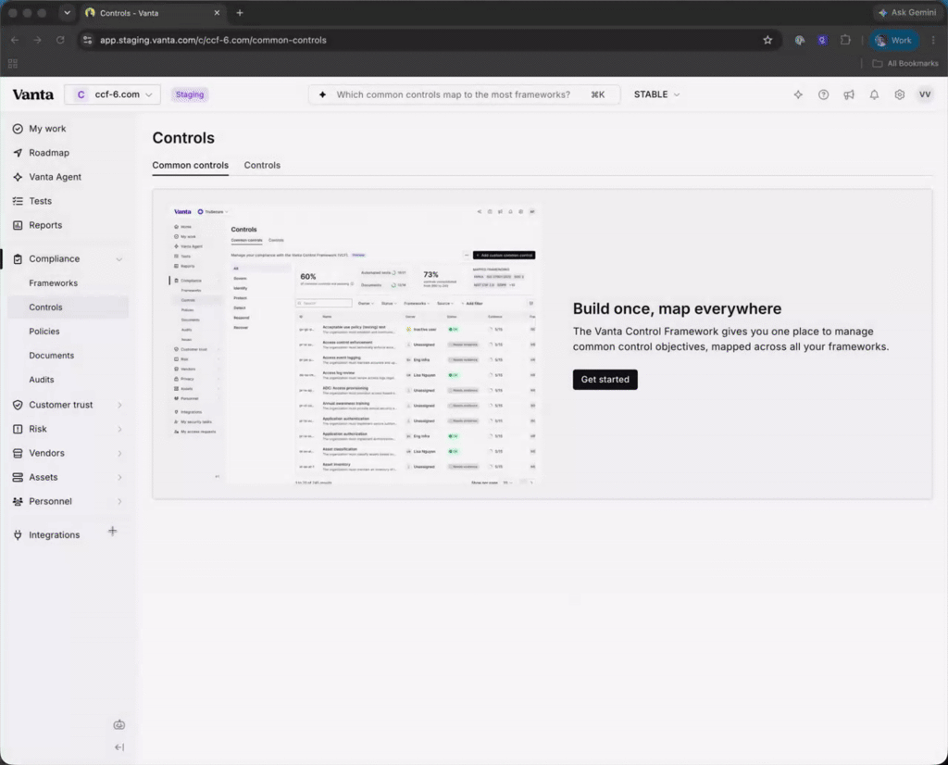Open the settings gear icon
948x765 pixels.
[x=900, y=94]
